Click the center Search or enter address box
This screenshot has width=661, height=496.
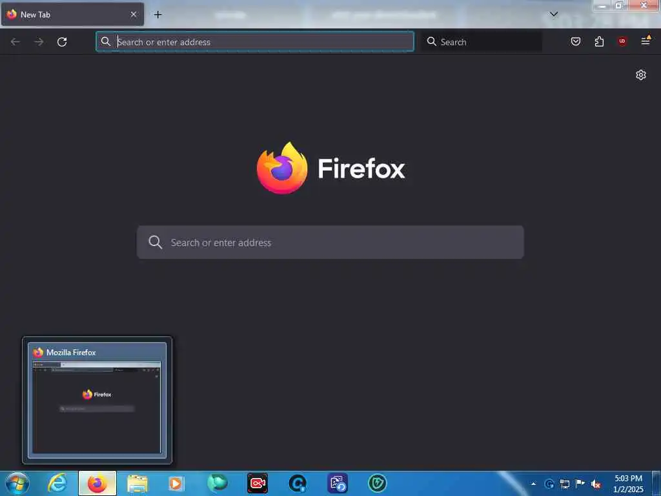[330, 243]
